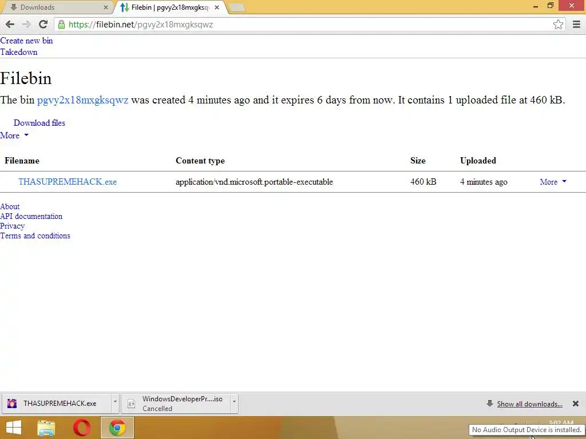Screen dimensions: 586x439
Task: Click Chrome taskbar icon
Action: point(117,428)
